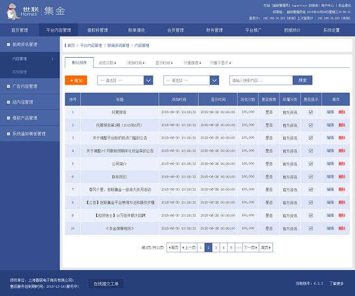Click 安全退出 in the header
The image size is (355, 296).
pos(345,5)
